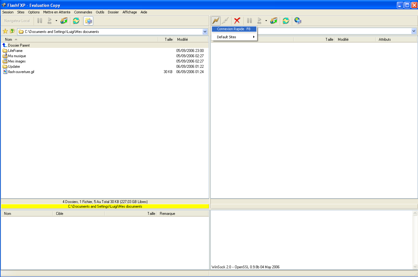Select the flash-ouverture.gif file

point(21,72)
